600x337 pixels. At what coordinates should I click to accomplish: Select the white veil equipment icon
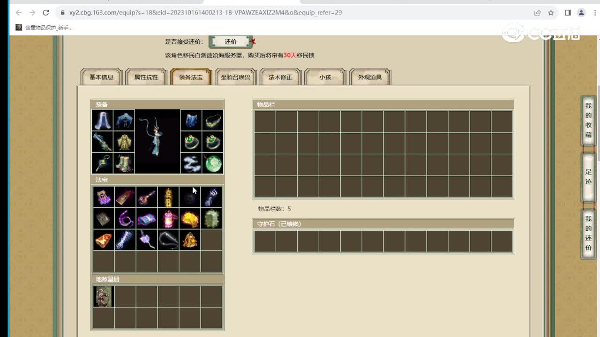(x=103, y=120)
